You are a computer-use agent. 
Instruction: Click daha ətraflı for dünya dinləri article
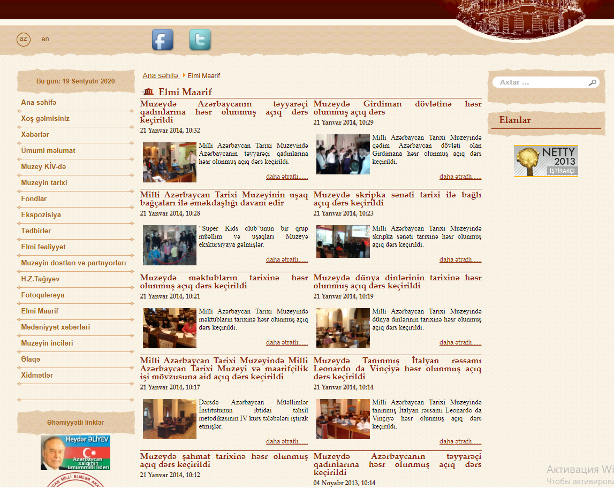point(460,342)
